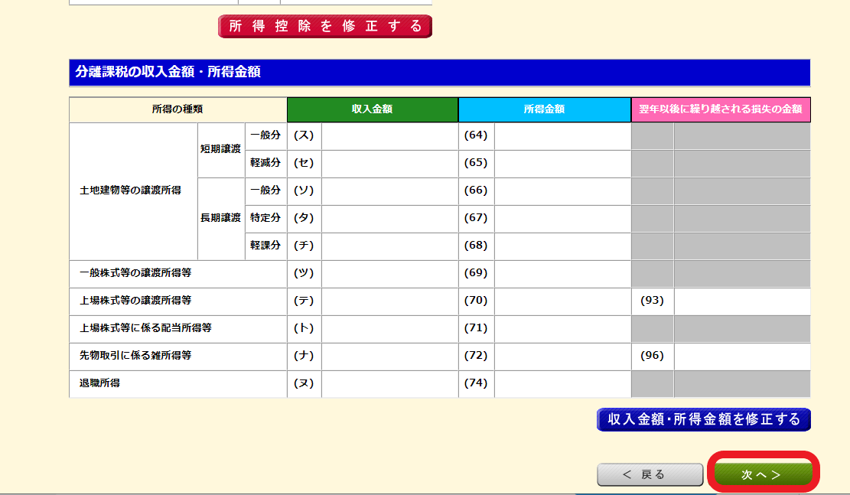
Task: Select the 所得の種類 header cell
Action: (177, 109)
